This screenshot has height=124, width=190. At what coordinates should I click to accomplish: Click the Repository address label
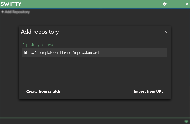(x=37, y=45)
